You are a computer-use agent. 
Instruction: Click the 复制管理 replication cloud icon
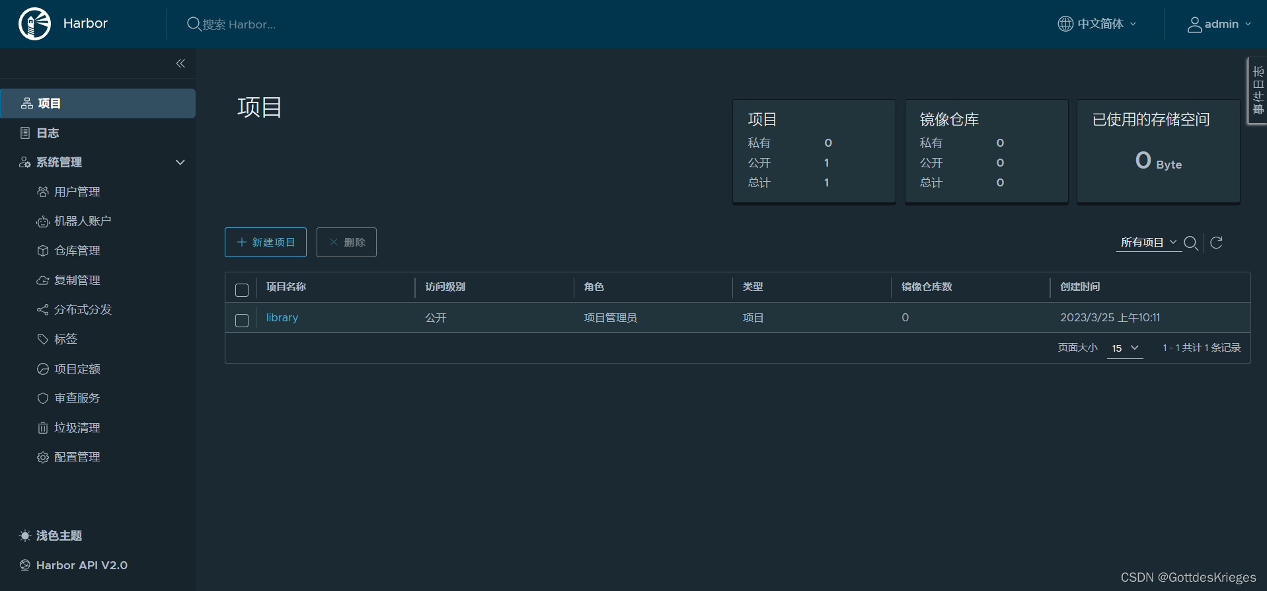43,280
